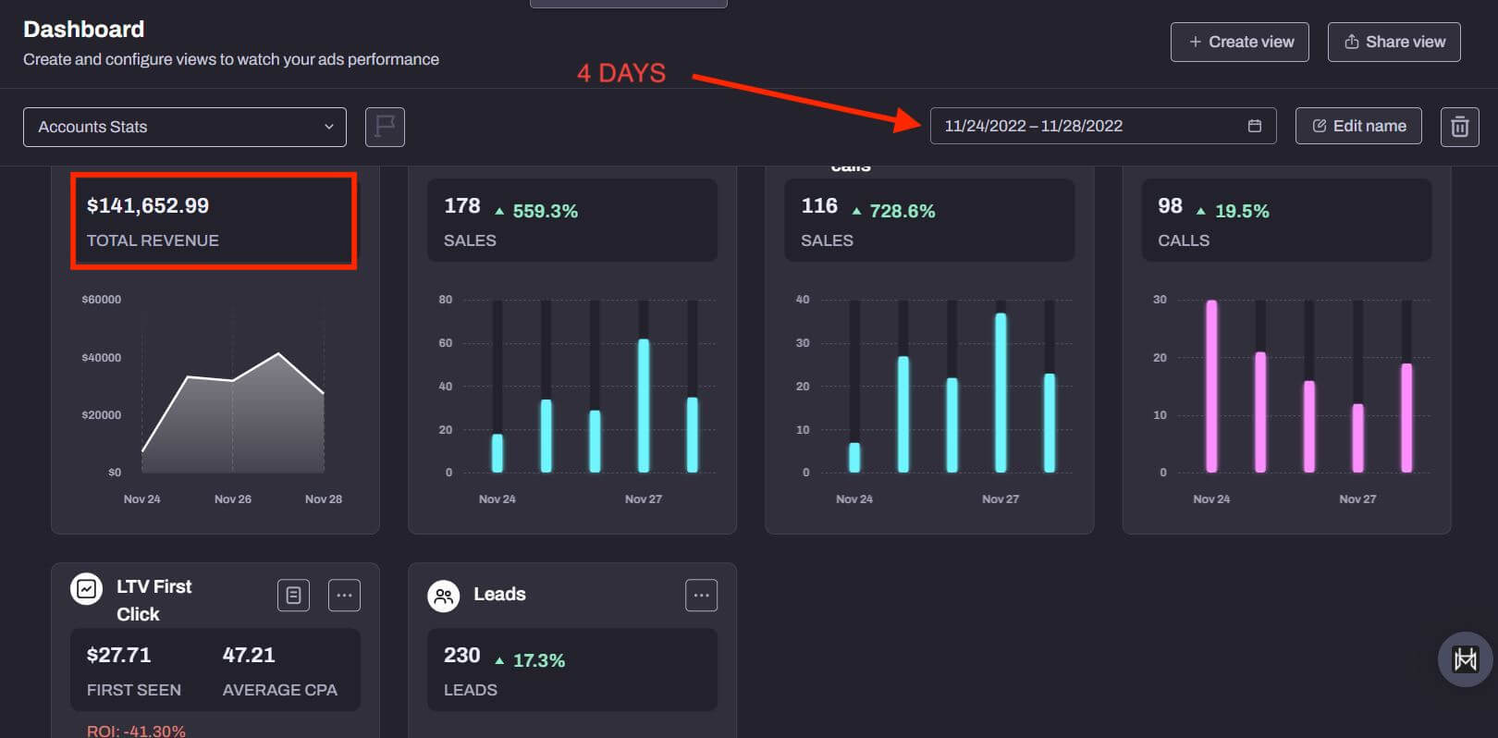
Task: Click the 230 Leads stat card
Action: (x=571, y=670)
